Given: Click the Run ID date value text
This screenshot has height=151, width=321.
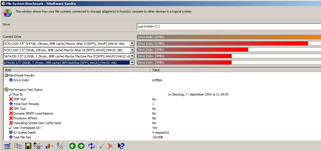Looking at the screenshot, I should [x=198, y=94].
